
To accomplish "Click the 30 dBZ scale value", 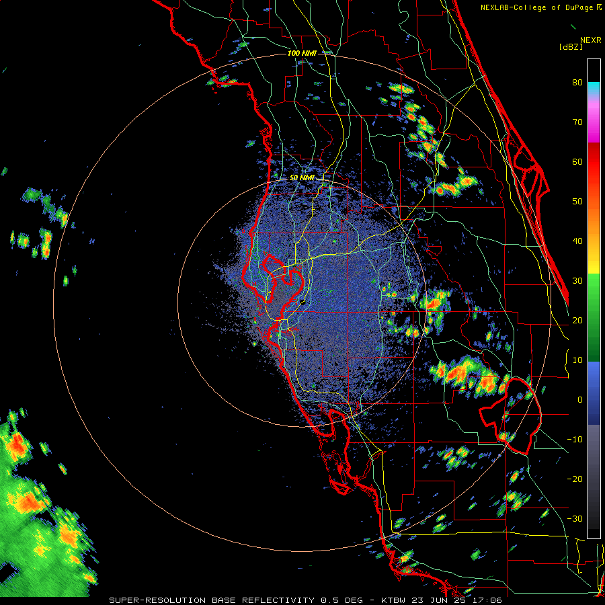I will (577, 281).
